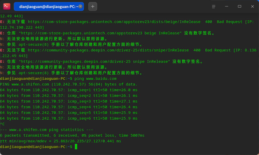Click the 'ping www.baidu.com' command text

click(x=96, y=79)
